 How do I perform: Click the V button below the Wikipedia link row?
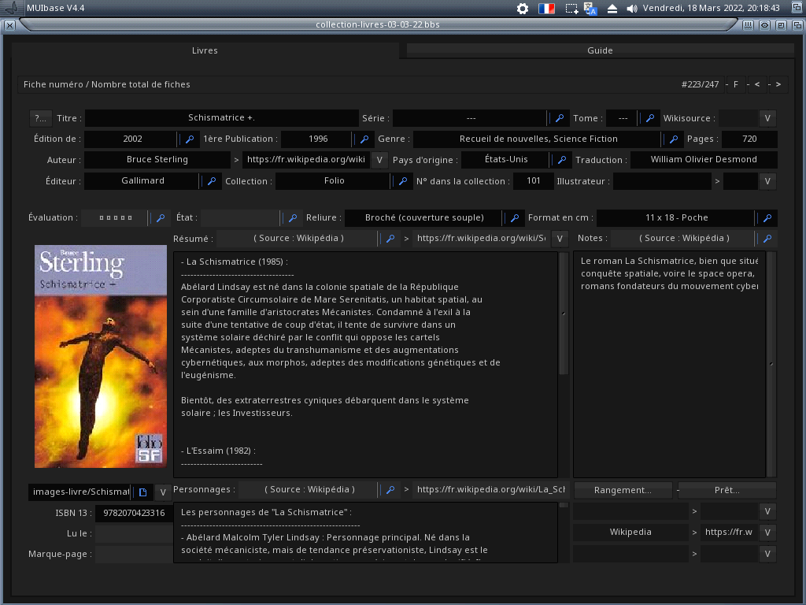coord(767,554)
